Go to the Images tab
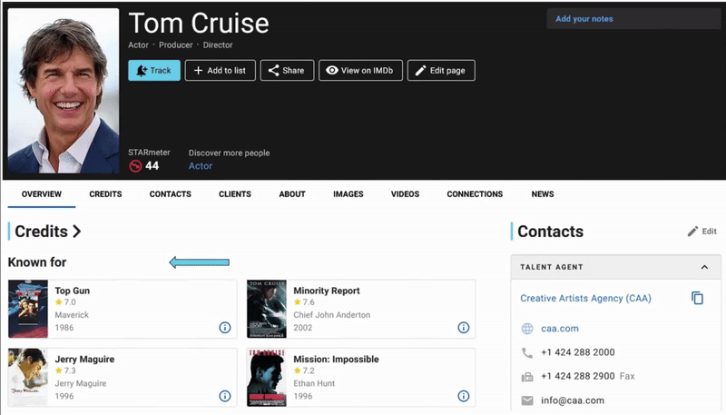This screenshot has height=415, width=726. click(348, 194)
